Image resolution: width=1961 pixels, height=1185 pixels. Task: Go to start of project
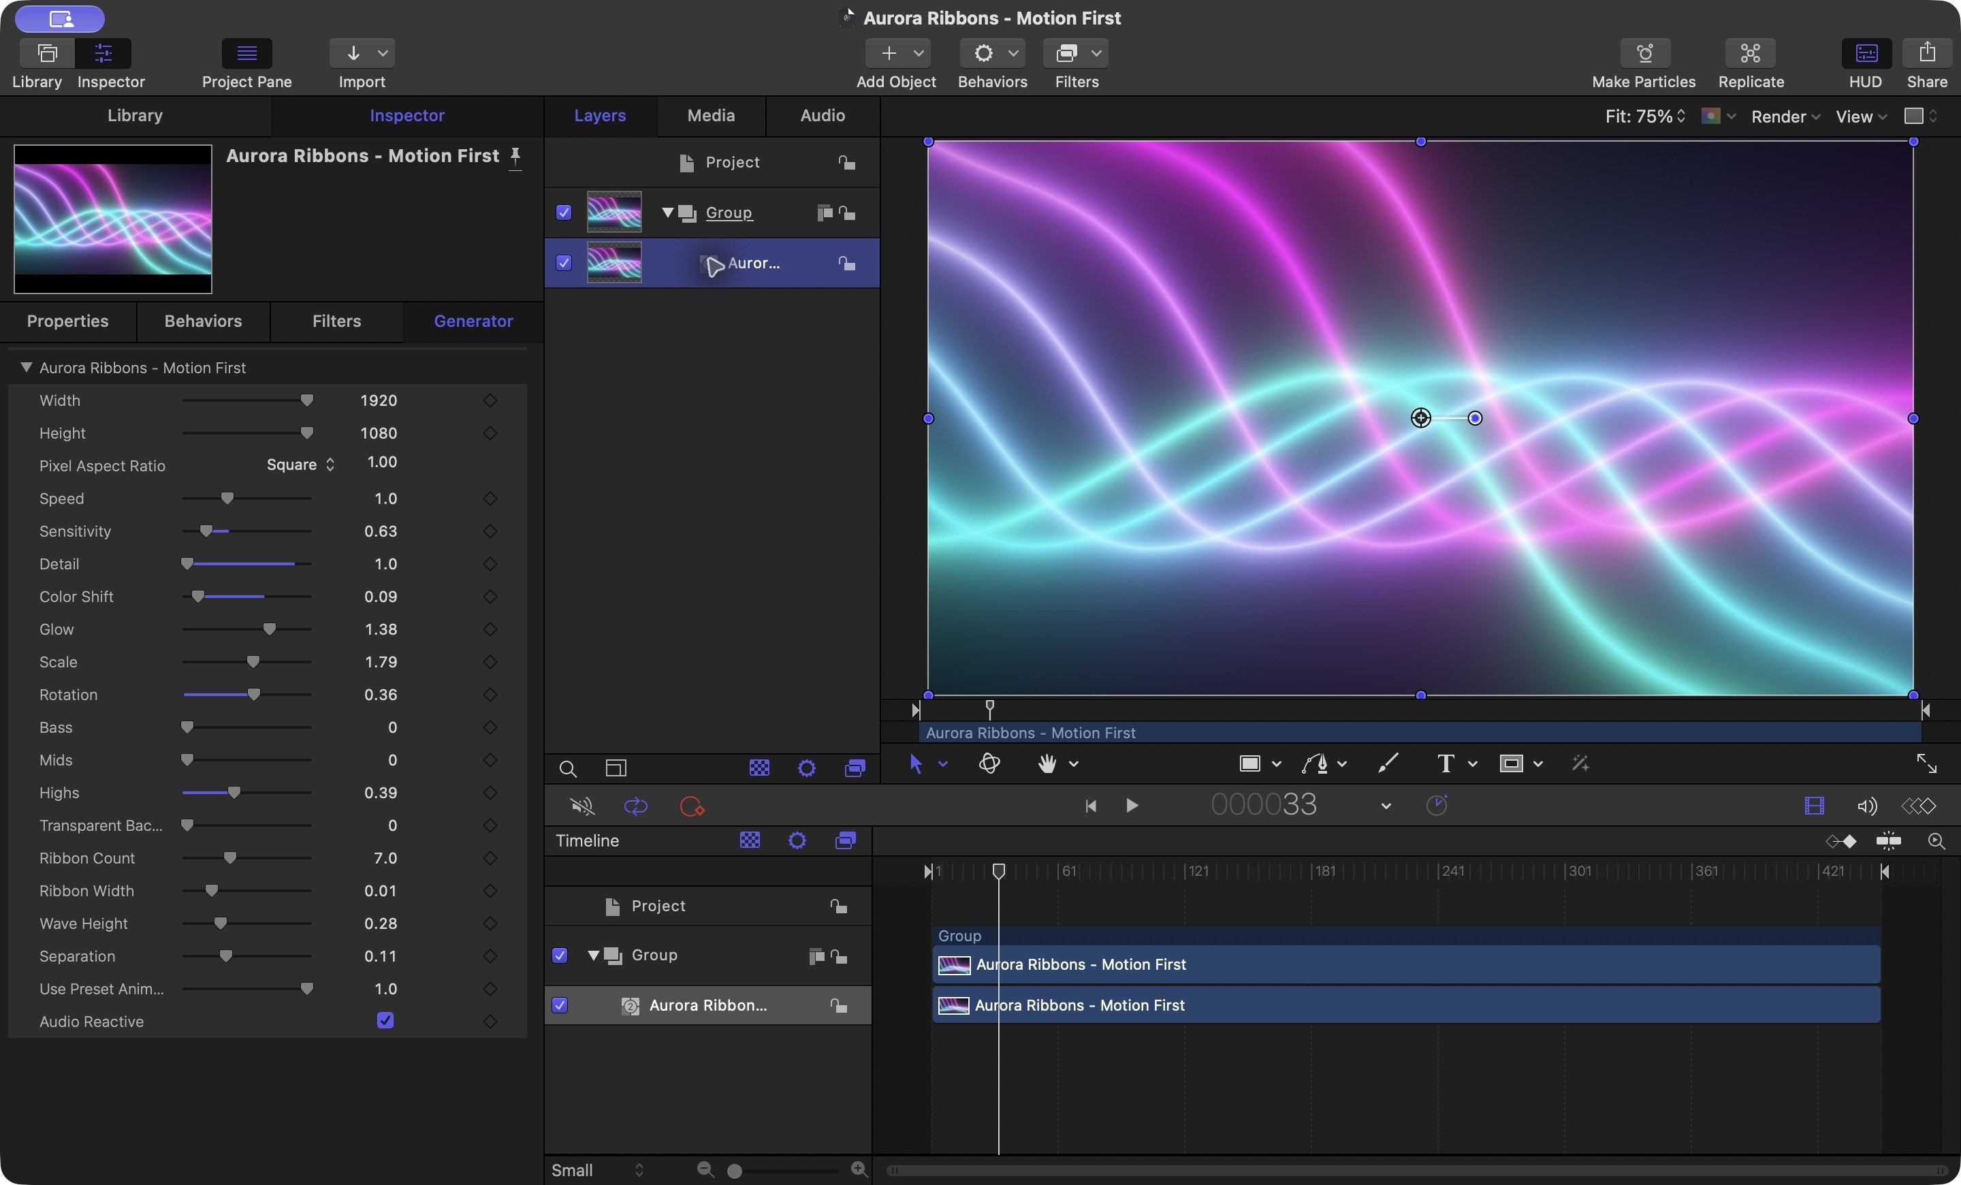tap(1091, 806)
